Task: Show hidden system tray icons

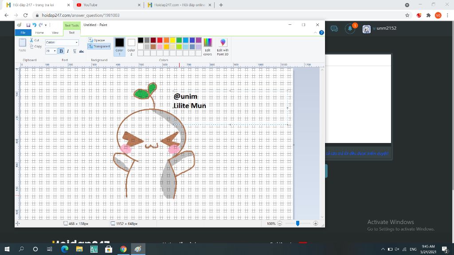Action: (383, 249)
